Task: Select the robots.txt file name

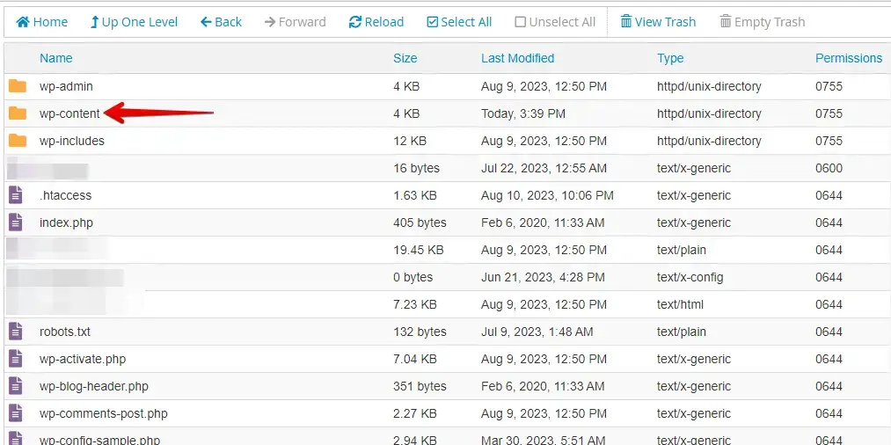Action: tap(65, 332)
